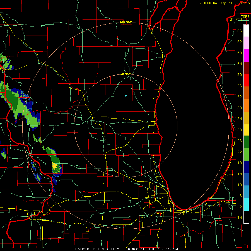This screenshot has width=251, height=251.
Task: Click the "TH" legend label
Action: [240, 218]
